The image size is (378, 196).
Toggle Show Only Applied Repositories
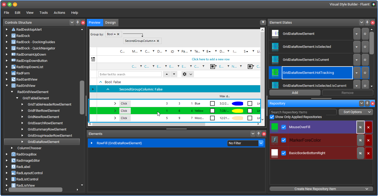tap(272, 117)
